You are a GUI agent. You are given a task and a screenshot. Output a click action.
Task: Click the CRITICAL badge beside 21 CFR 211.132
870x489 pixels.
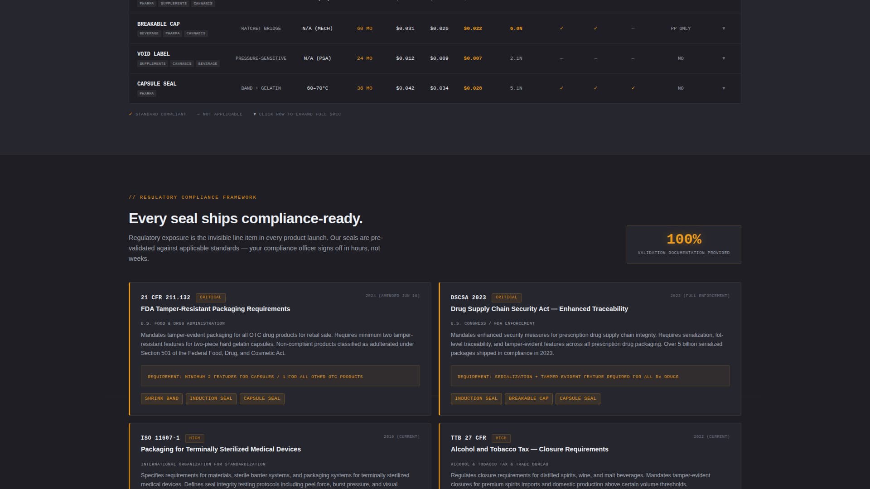point(211,297)
